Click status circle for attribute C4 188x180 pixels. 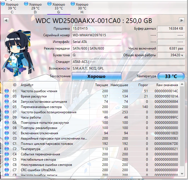coord(7,154)
